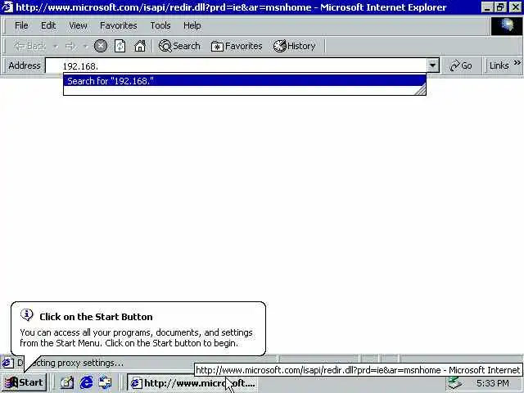Open the Favorites toolbar pane

[237, 46]
